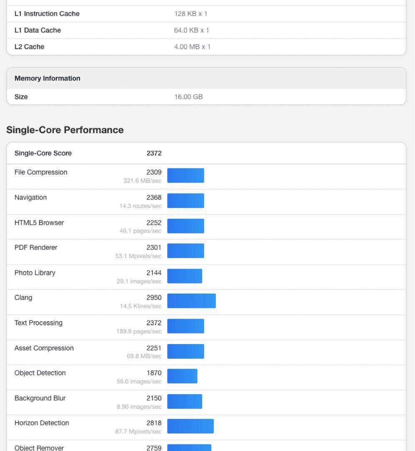Select the 16.00 GB memory size value
Screen dimensions: 415x451
point(188,97)
